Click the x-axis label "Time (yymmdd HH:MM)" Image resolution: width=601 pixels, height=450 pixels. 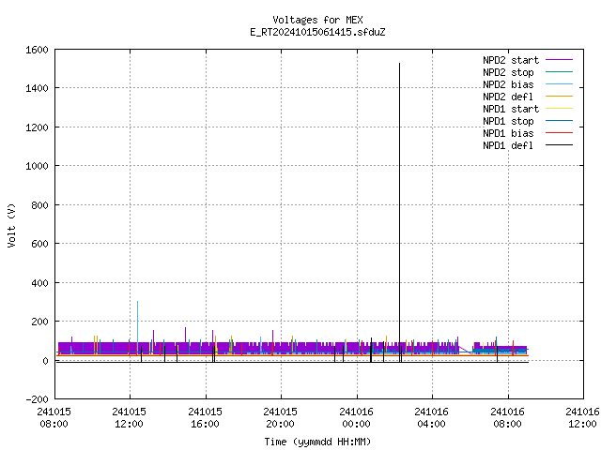click(317, 442)
